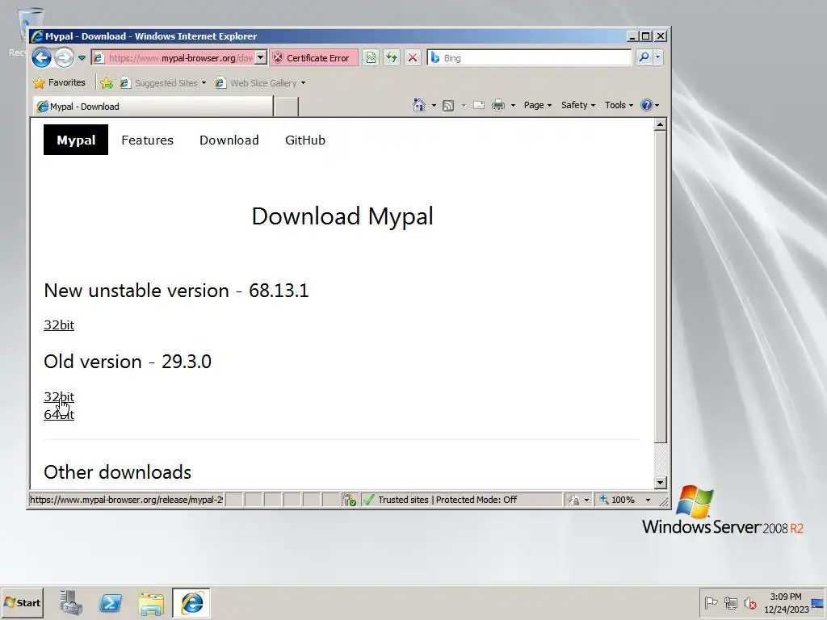827x620 pixels.
Task: Click the search magnifier button
Action: click(x=644, y=57)
